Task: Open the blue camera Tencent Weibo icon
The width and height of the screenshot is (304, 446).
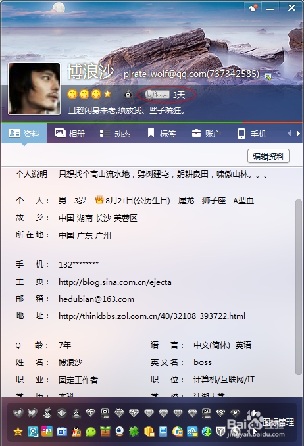Action: pos(61,432)
